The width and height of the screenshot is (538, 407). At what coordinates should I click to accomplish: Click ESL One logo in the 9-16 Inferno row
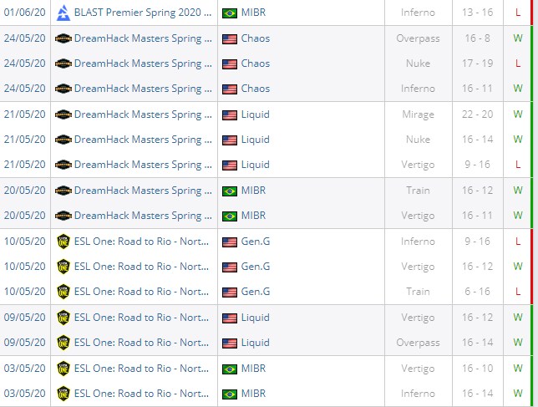63,242
